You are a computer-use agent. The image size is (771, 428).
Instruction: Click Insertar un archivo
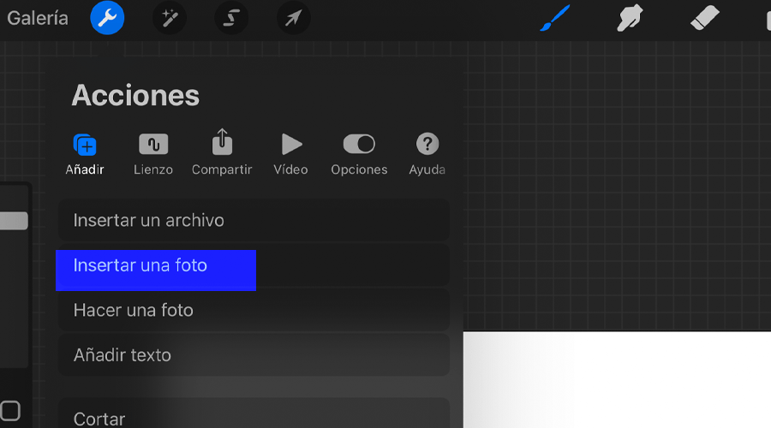coord(254,221)
